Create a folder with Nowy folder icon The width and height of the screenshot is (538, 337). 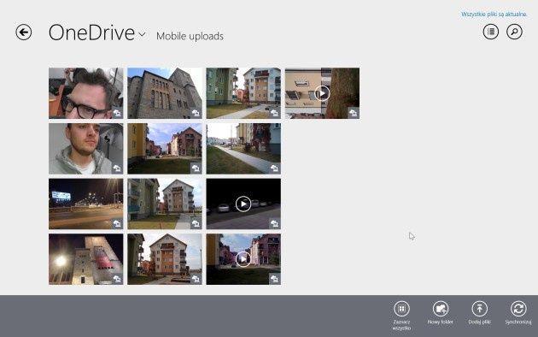click(441, 309)
